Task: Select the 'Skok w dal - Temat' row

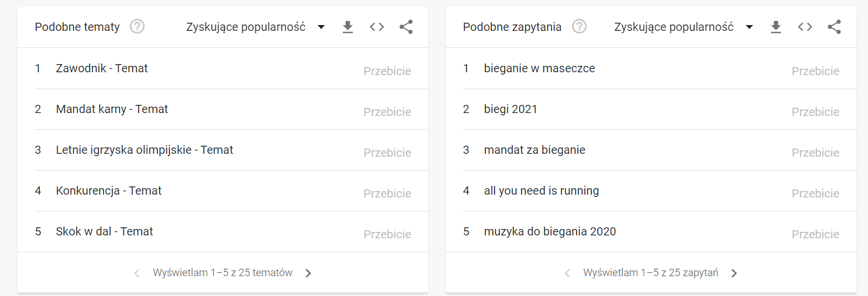Action: pyautogui.click(x=223, y=231)
